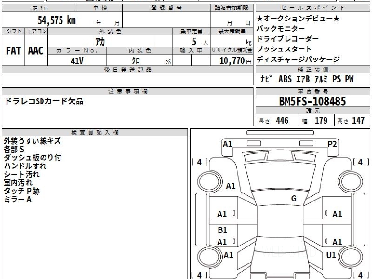
Task: Click the 後日発送部品 header
Action: tap(128, 70)
